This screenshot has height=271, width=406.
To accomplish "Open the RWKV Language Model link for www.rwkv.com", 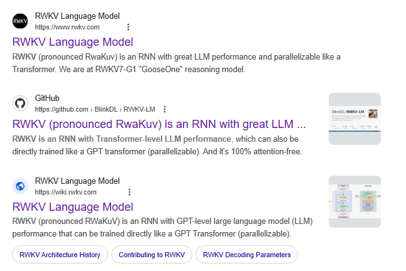I will (x=73, y=42).
